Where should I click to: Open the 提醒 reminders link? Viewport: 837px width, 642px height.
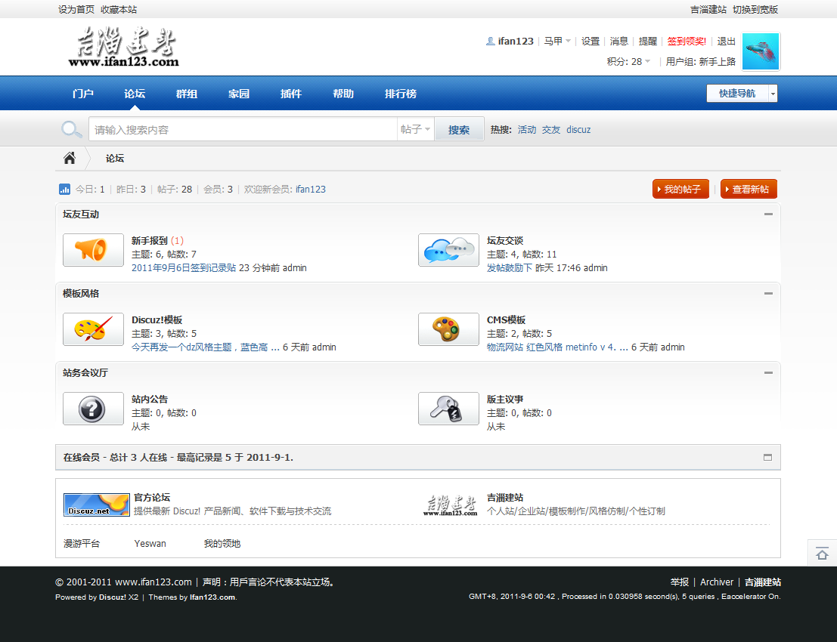[x=647, y=41]
